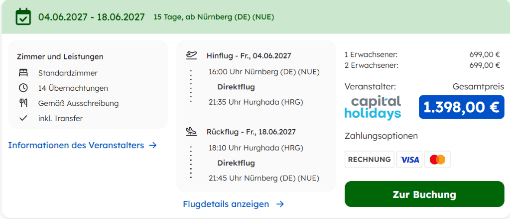Click the Rückflug - Fr., 18.06.2027 heading

[x=251, y=132]
